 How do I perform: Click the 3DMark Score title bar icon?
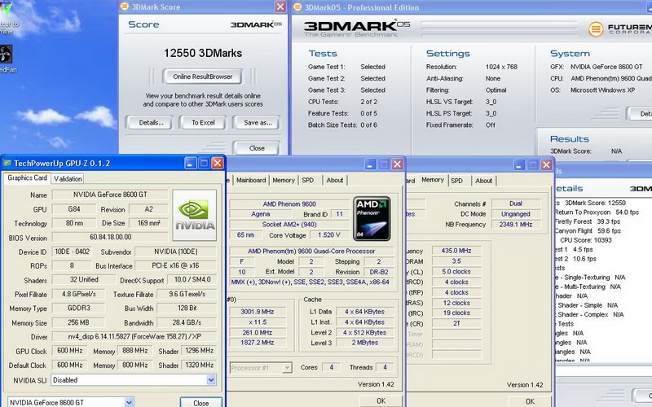coord(124,7)
